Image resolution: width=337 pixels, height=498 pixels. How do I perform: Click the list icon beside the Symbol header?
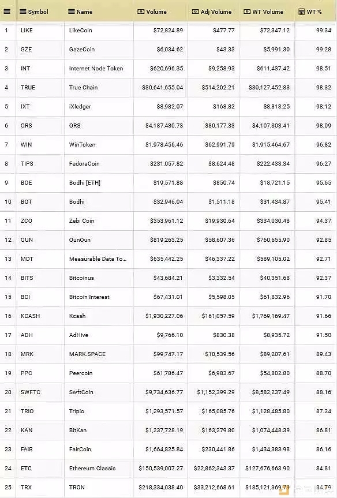tap(23, 12)
